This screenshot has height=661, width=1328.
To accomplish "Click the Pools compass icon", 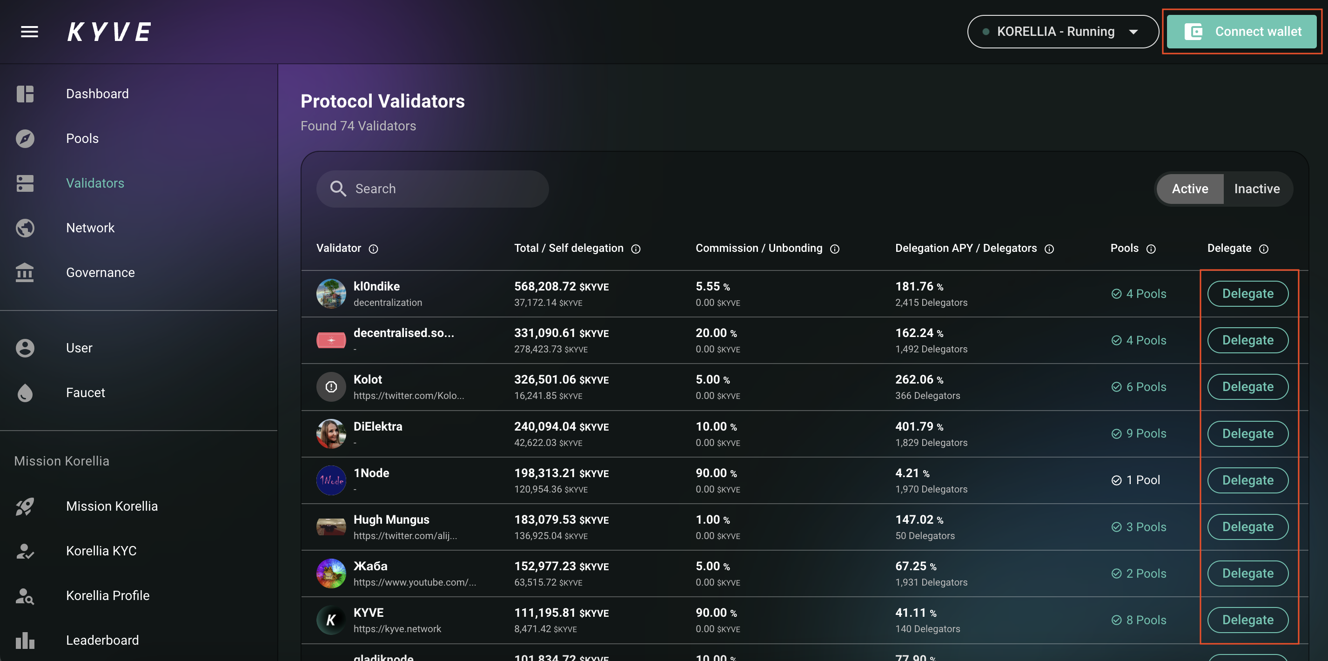I will pyautogui.click(x=25, y=139).
